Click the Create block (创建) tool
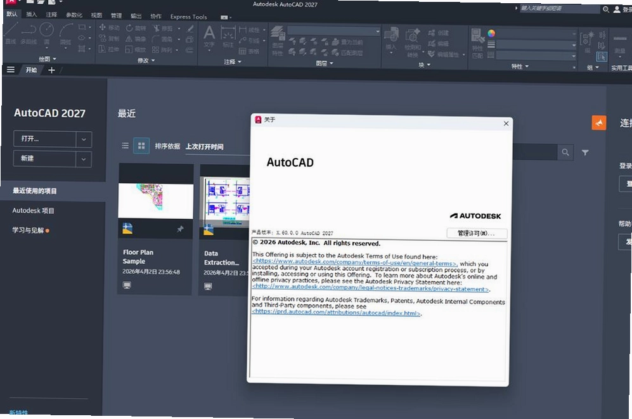632x419 pixels. [x=439, y=32]
